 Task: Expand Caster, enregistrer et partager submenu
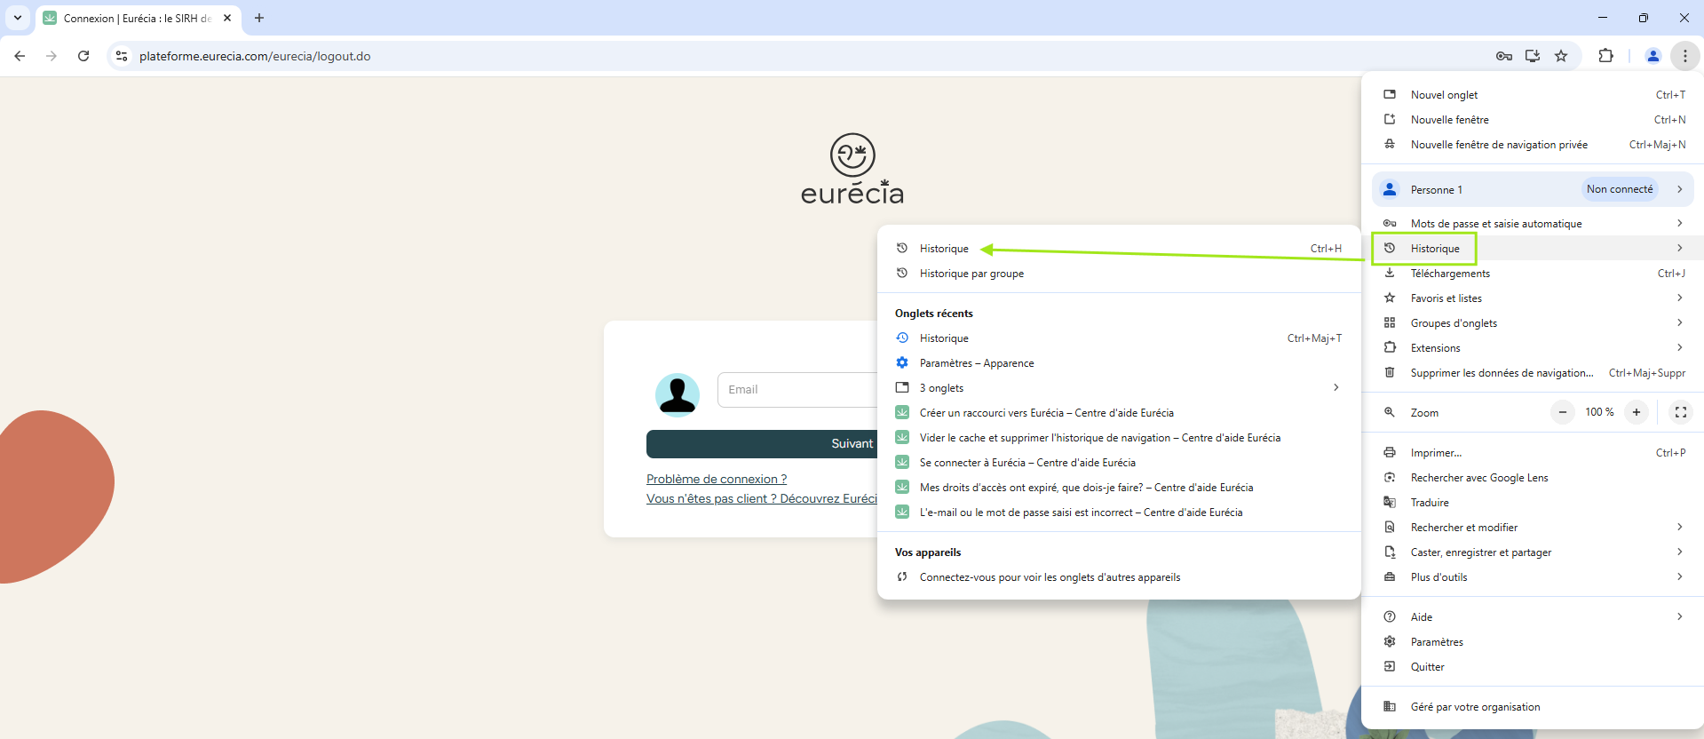coord(1533,552)
